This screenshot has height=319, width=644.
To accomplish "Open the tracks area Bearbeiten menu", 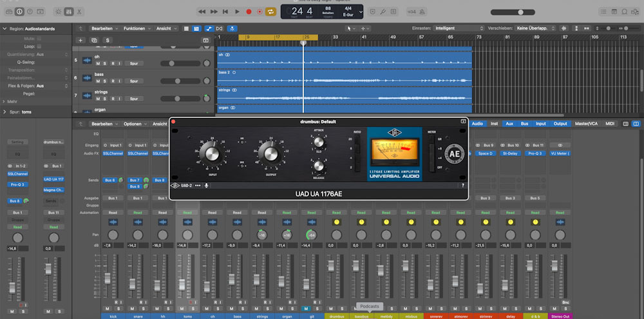I will [x=104, y=29].
